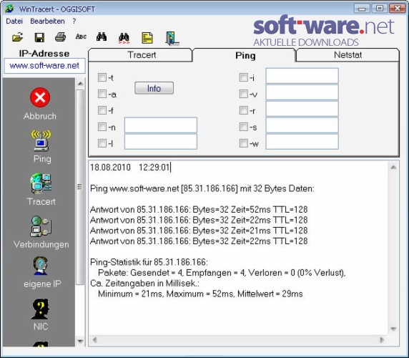Enable the -s checkbox

tap(243, 127)
